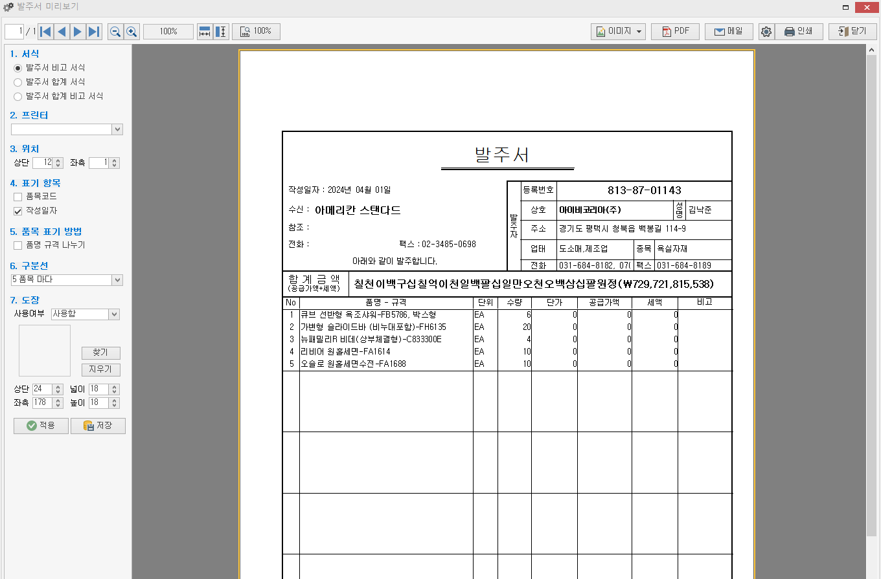
Task: Fit page to width icon
Action: (205, 32)
